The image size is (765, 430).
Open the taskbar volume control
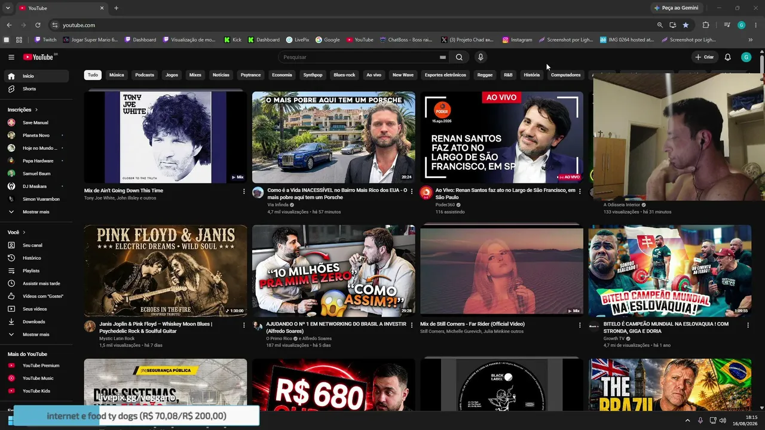[723, 420]
